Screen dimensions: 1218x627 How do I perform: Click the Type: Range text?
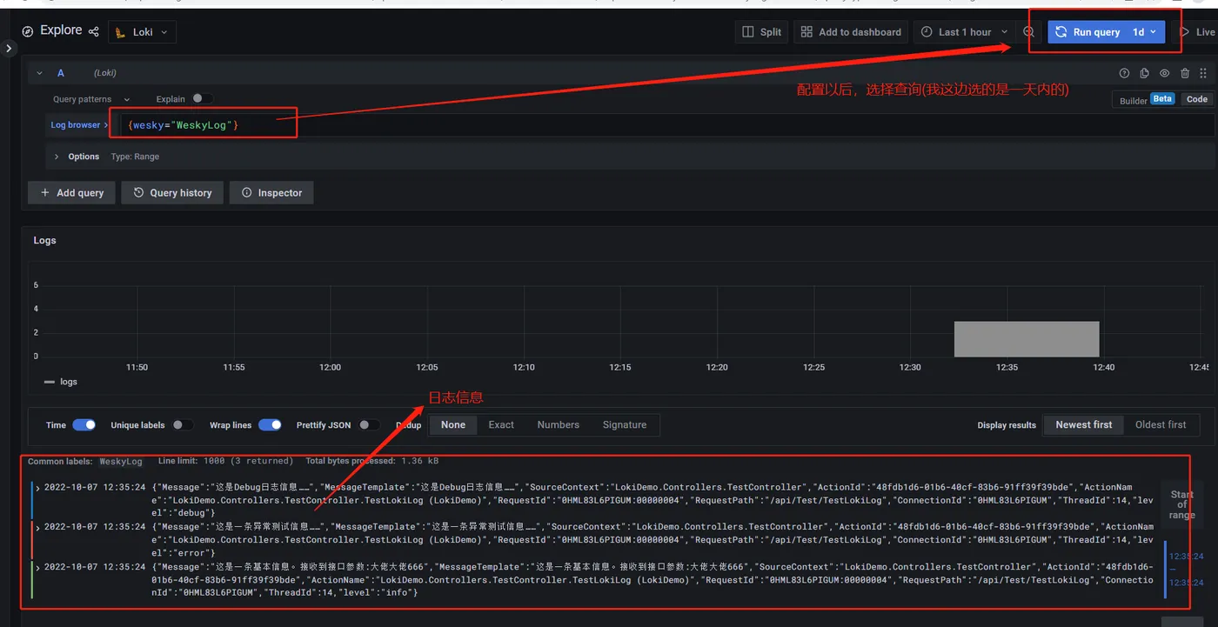135,157
